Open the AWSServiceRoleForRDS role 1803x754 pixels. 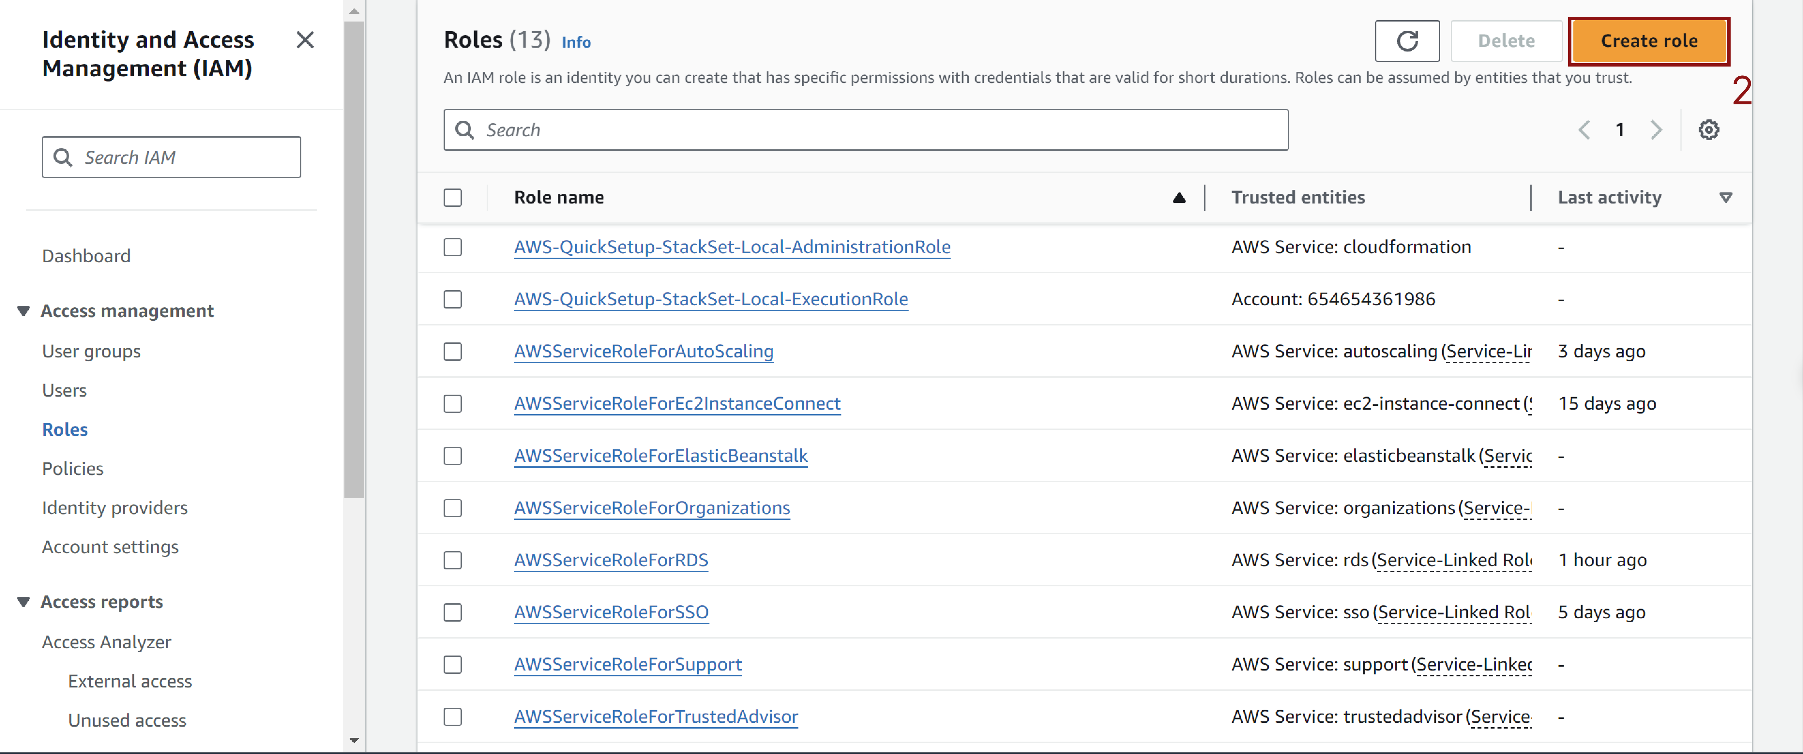[611, 560]
